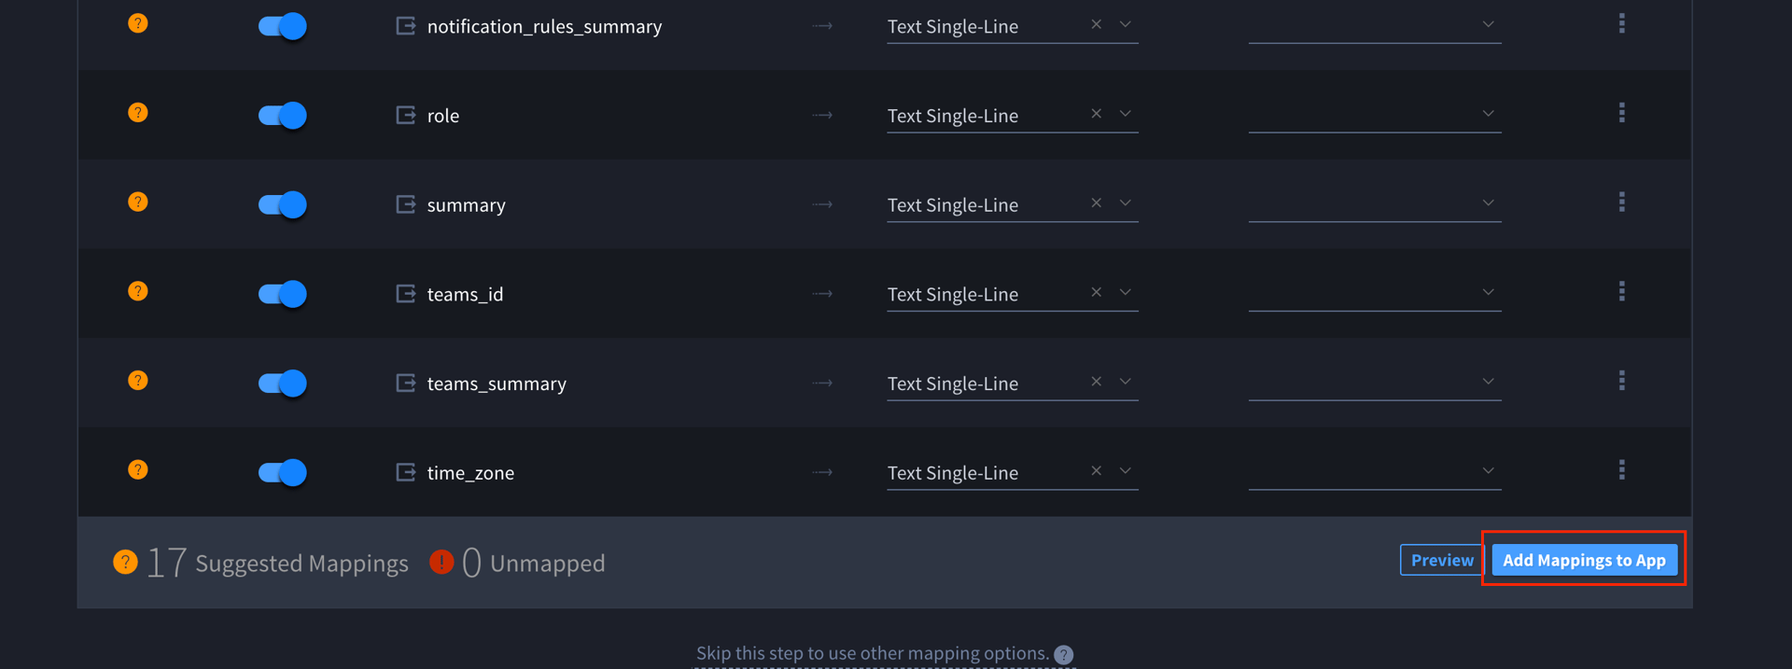Clear the field type for notification_rules_summary

coord(1097,24)
